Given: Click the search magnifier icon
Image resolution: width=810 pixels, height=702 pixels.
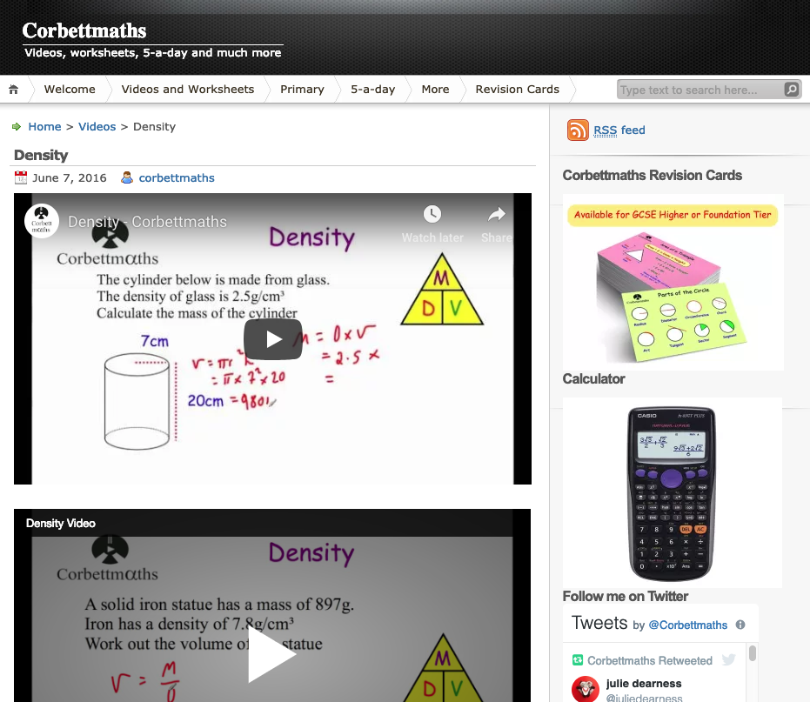Looking at the screenshot, I should (x=791, y=89).
